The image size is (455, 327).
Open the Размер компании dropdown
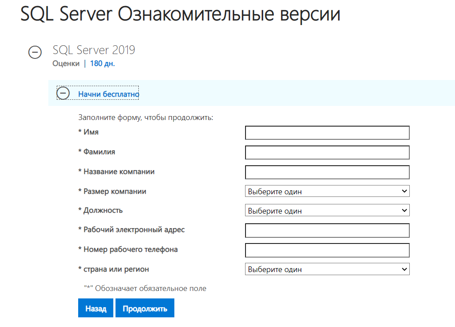(327, 191)
